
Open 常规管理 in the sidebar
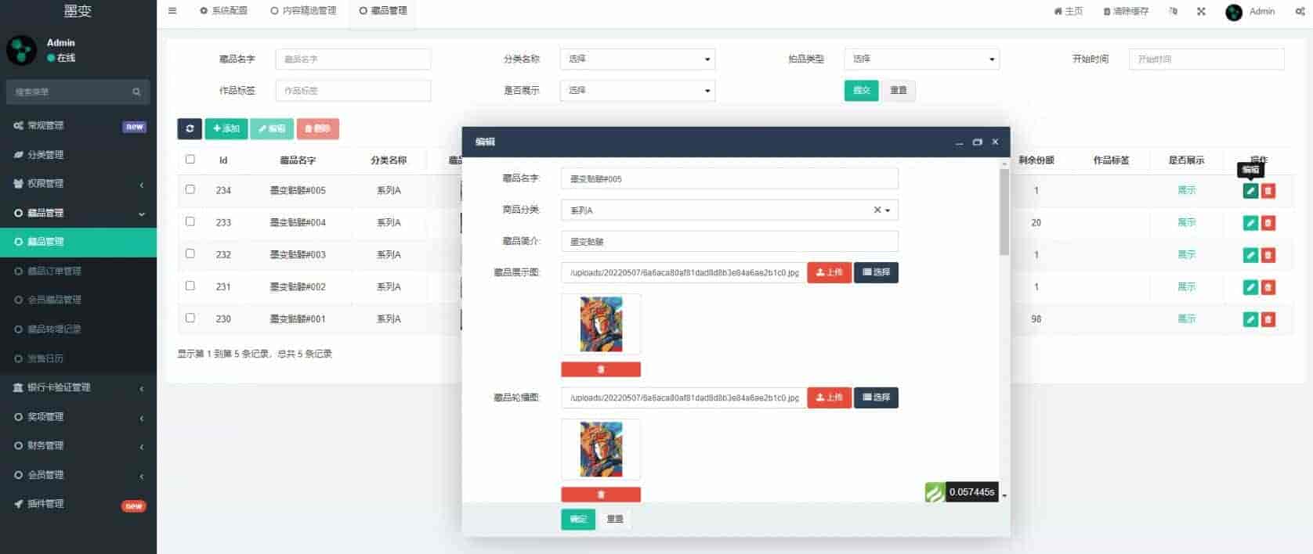[78, 126]
